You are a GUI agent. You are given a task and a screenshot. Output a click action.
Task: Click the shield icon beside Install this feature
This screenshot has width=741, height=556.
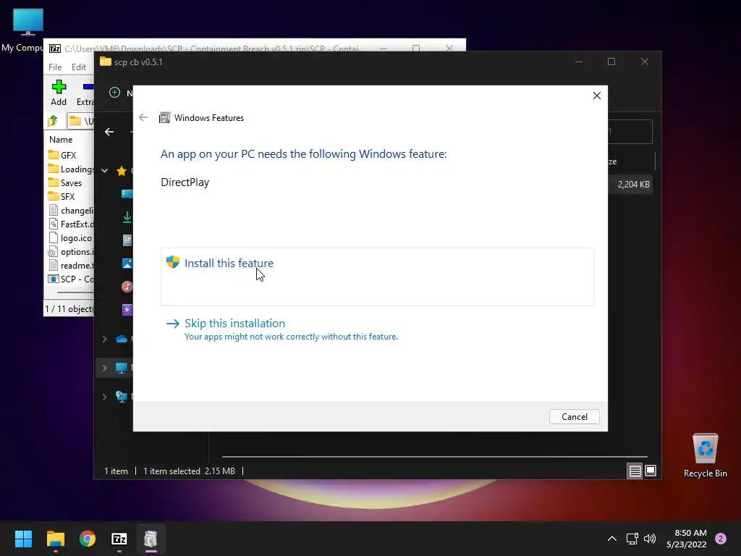(x=173, y=262)
